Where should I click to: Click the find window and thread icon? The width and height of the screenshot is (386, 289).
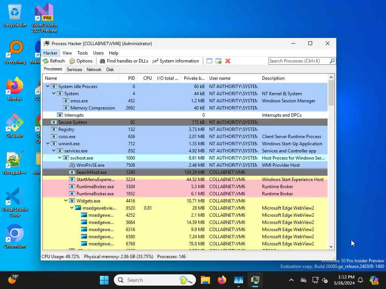(x=218, y=61)
